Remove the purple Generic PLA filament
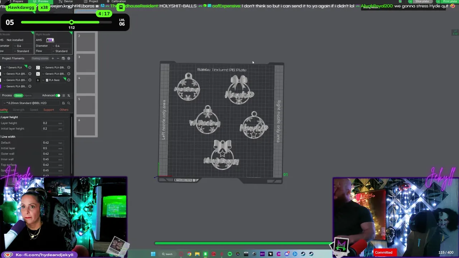The image size is (459, 258). coord(30,86)
